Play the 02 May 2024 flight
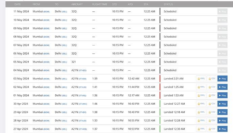This screenshot has height=133, width=233. click(222, 87)
